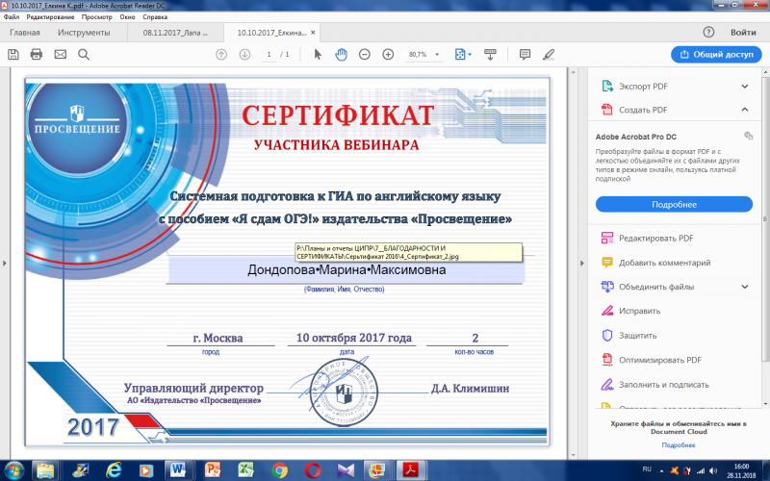
Task: Click the document vertical scrollbar
Action: point(572,263)
